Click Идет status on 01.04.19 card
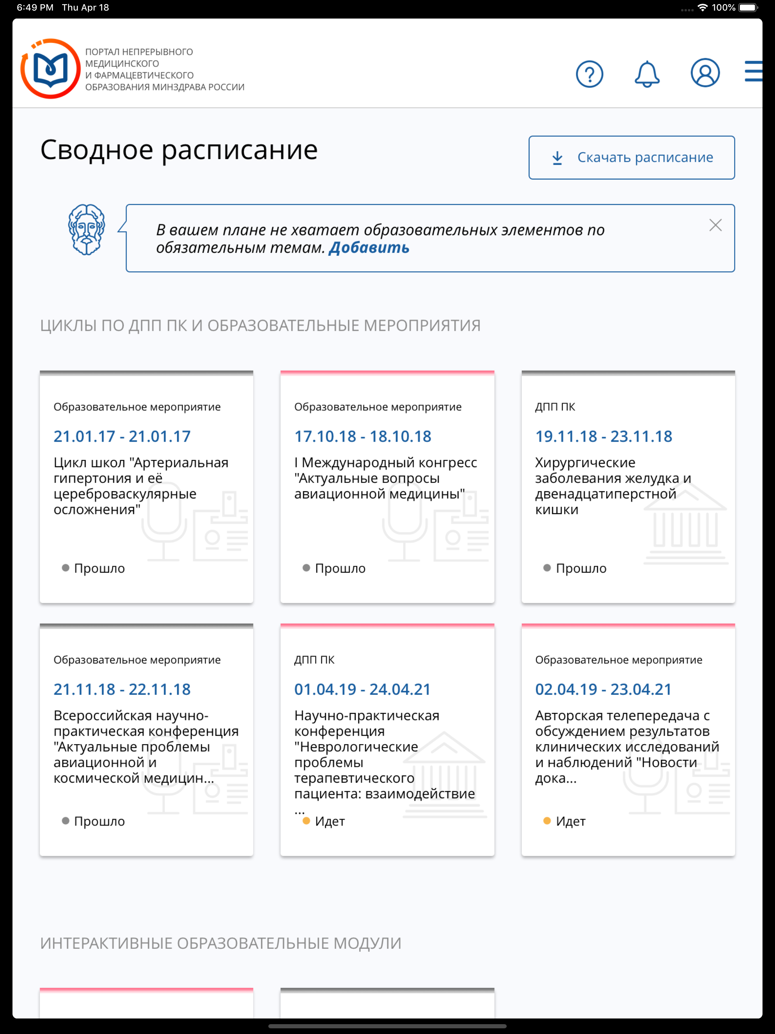Screen dimensions: 775x1034 [x=324, y=821]
